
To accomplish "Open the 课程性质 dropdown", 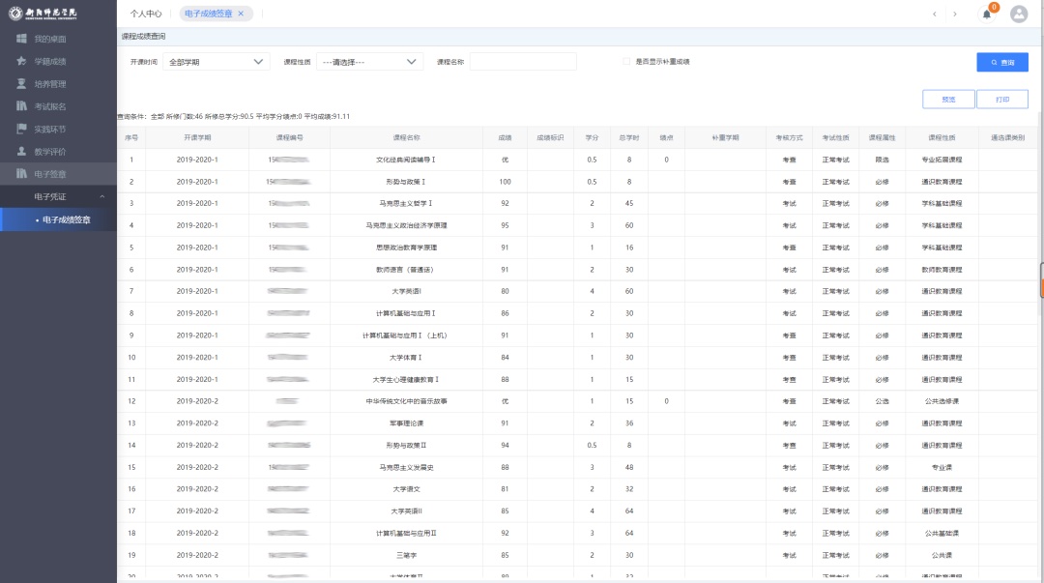I will point(369,62).
